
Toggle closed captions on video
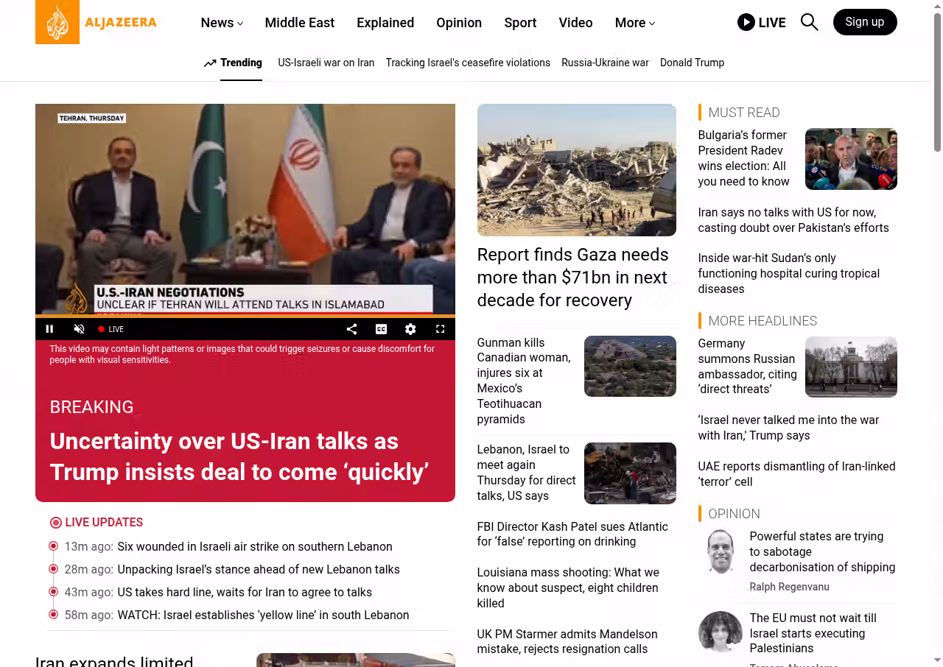pyautogui.click(x=381, y=329)
